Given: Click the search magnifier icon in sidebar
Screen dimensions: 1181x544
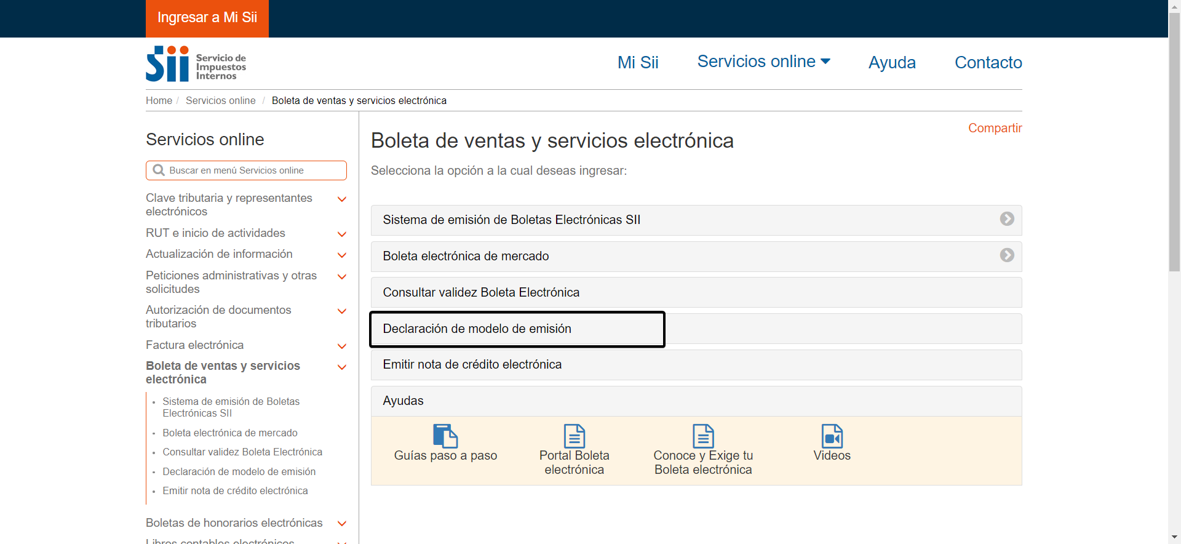Looking at the screenshot, I should (x=159, y=170).
